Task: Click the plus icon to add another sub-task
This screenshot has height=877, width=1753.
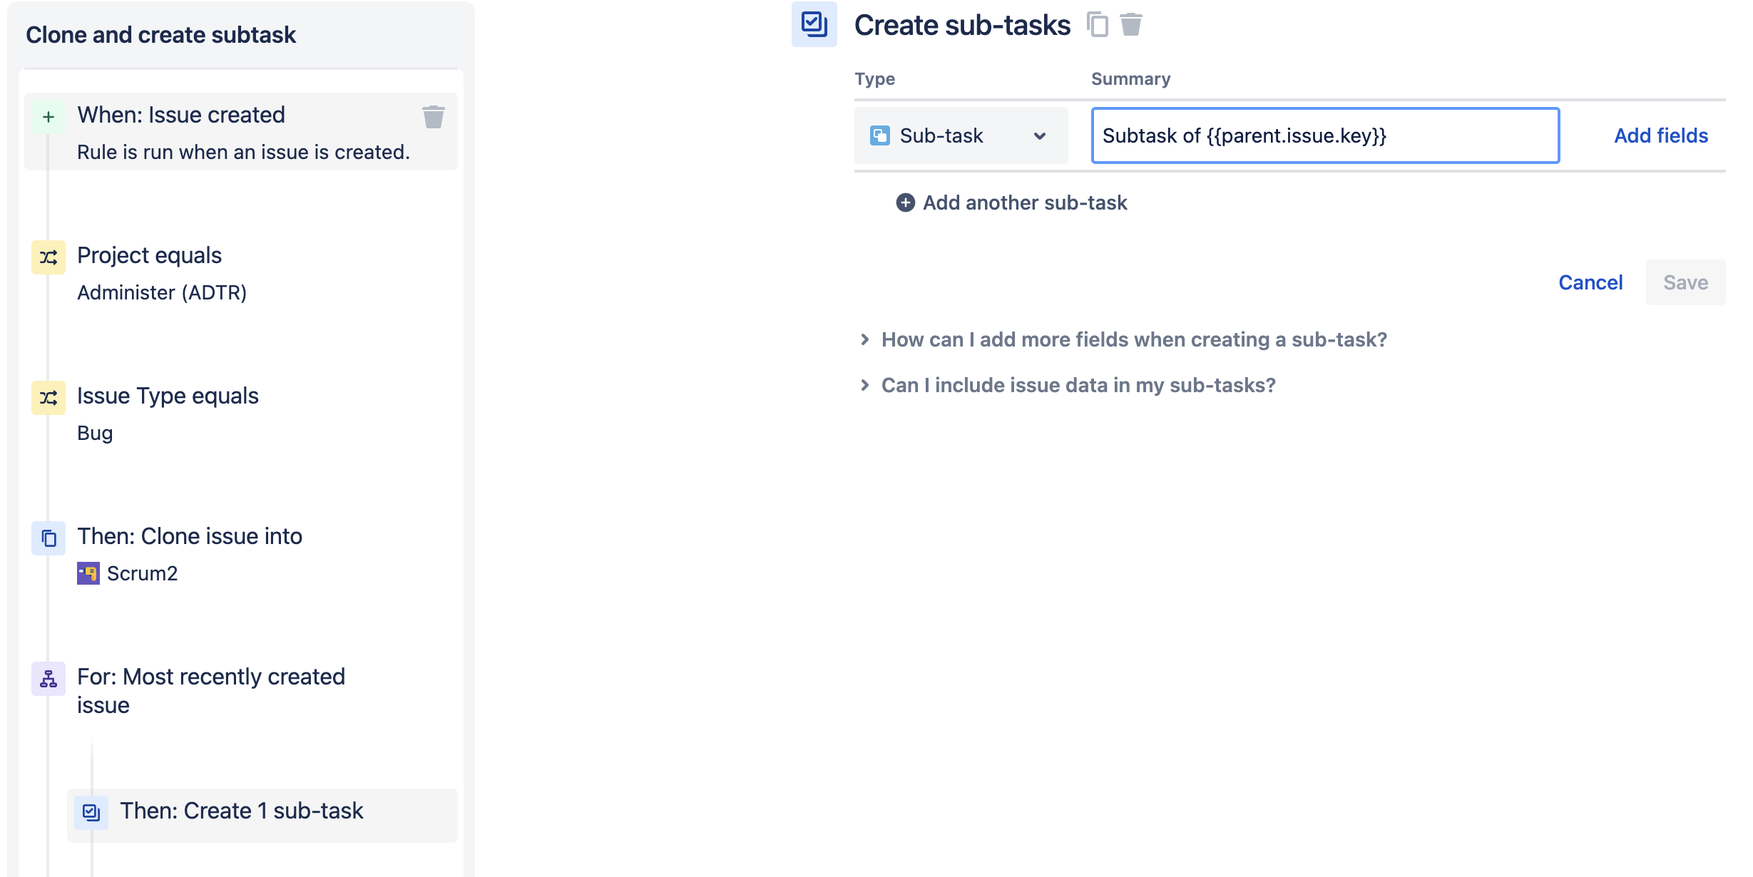Action: coord(905,203)
